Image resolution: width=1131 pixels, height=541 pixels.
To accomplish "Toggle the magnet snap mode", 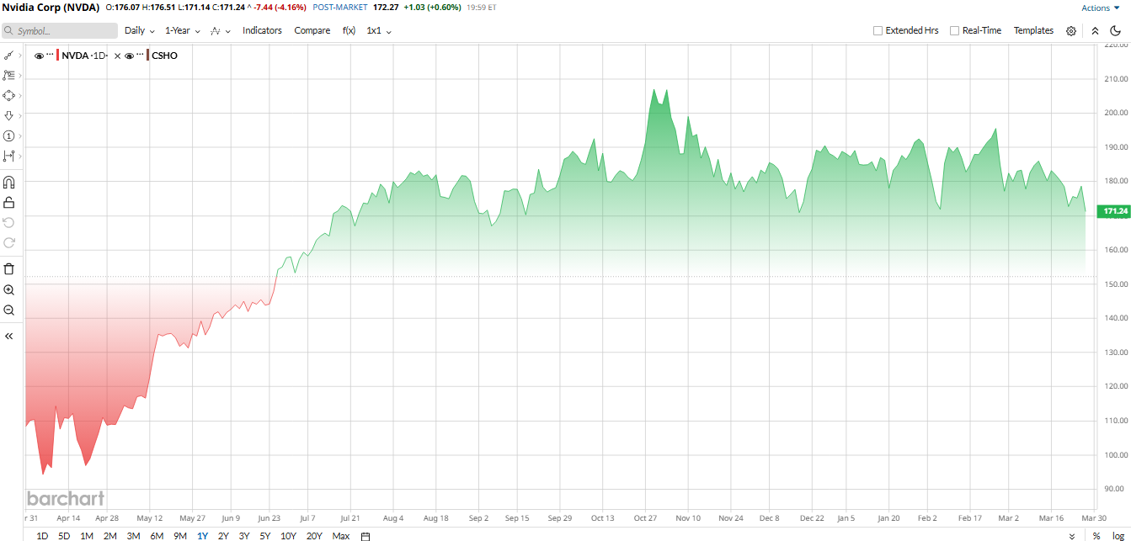I will coord(8,182).
